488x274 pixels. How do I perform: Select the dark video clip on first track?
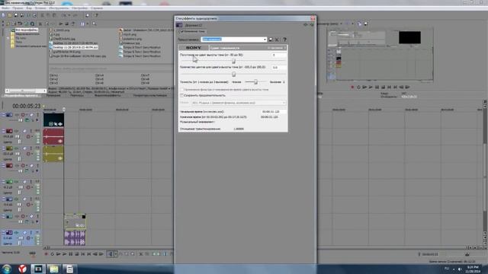point(53,120)
